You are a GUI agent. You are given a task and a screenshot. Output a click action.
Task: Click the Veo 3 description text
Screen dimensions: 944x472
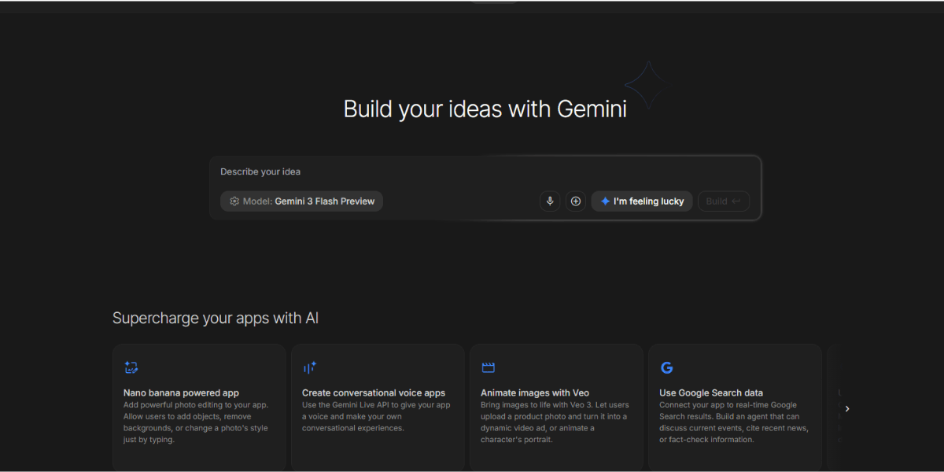click(x=555, y=422)
